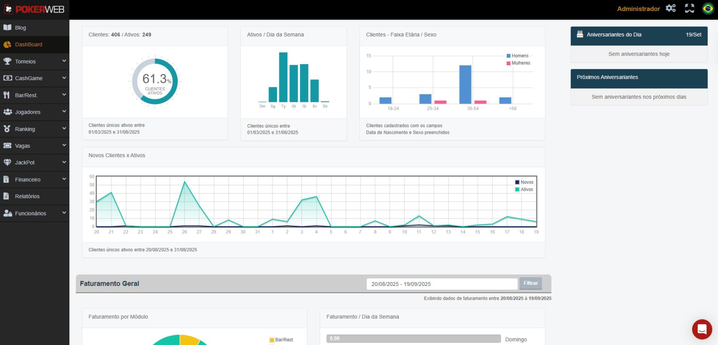Viewport: 718px width, 345px height.
Task: Click the PokerWeb logo
Action: coord(34,9)
